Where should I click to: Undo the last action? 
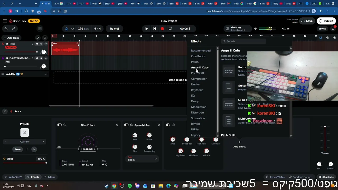tap(6, 29)
